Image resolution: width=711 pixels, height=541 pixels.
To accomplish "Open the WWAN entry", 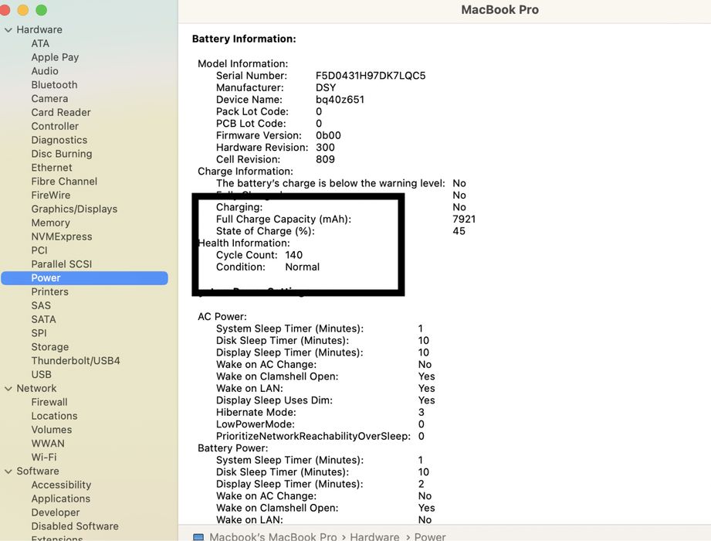I will pos(48,444).
